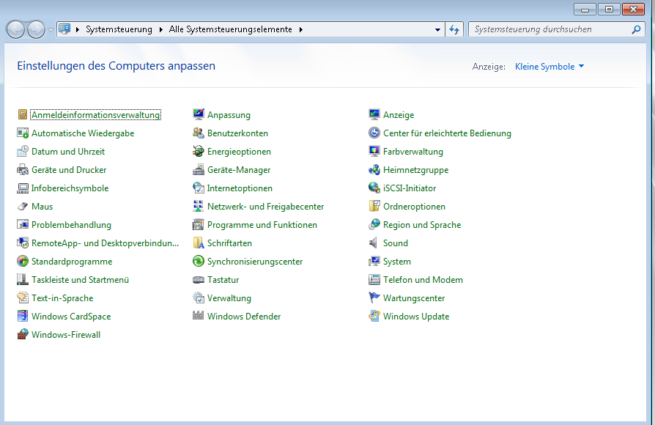655x425 pixels.
Task: Open the Telefon und Modem link
Action: pyautogui.click(x=423, y=280)
